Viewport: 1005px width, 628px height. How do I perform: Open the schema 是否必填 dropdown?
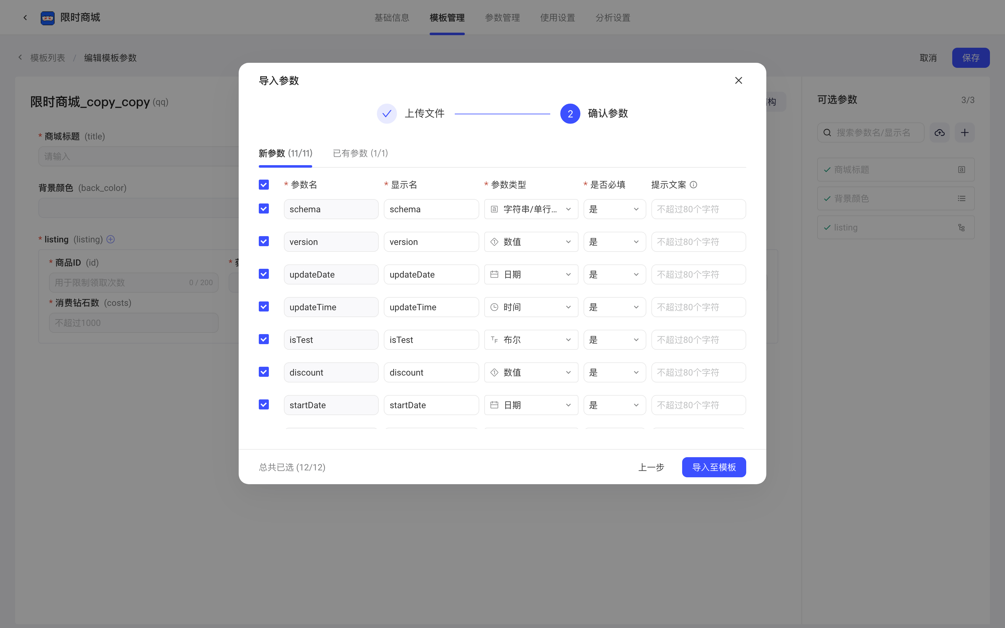615,209
